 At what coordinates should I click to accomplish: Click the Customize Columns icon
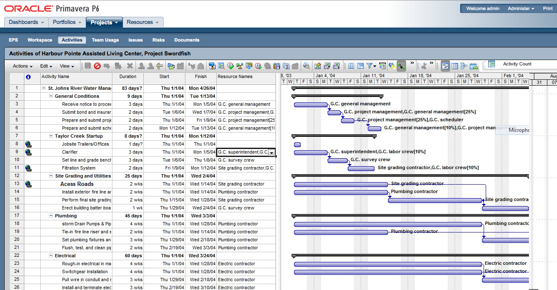pos(351,66)
